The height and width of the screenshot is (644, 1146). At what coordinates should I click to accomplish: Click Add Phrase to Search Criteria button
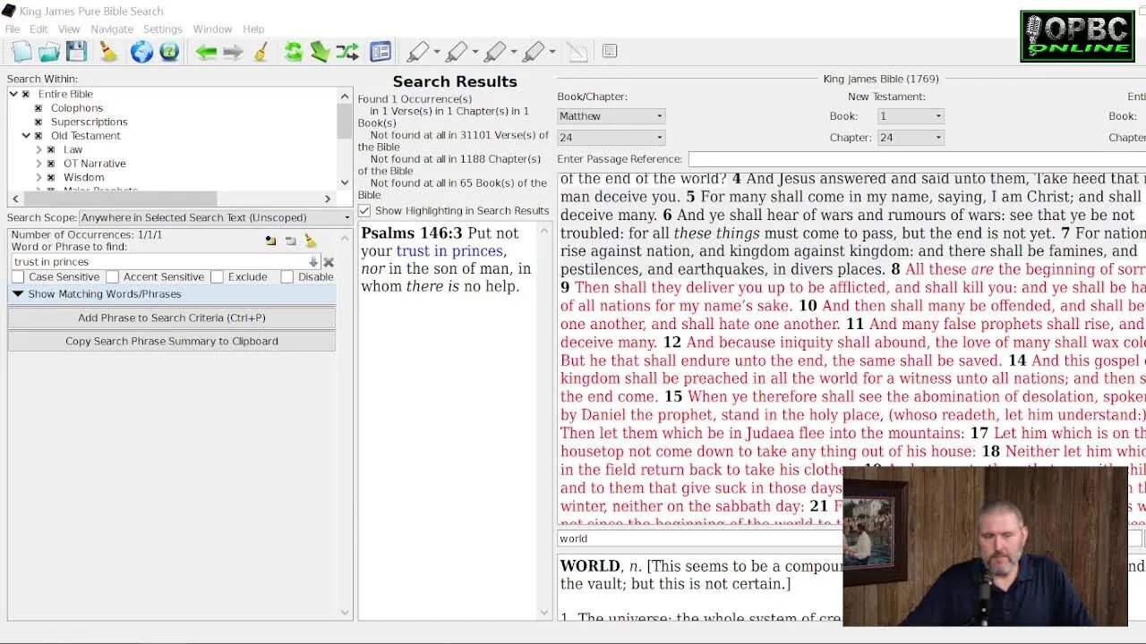point(172,318)
